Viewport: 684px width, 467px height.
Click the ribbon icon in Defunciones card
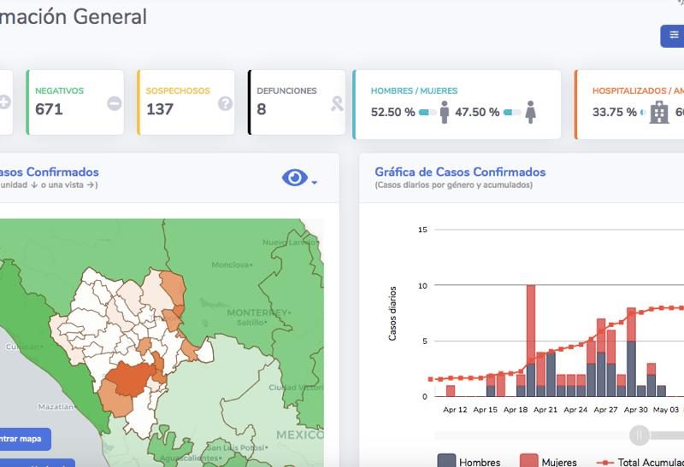(x=338, y=103)
